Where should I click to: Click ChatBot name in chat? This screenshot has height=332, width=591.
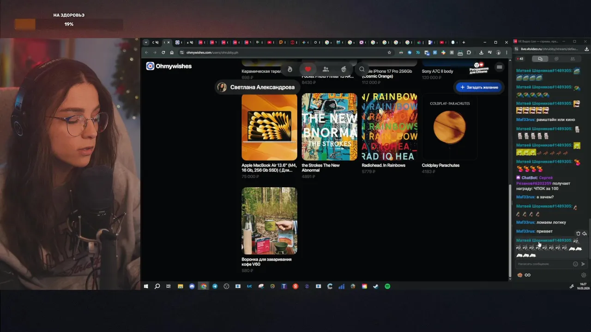529,178
